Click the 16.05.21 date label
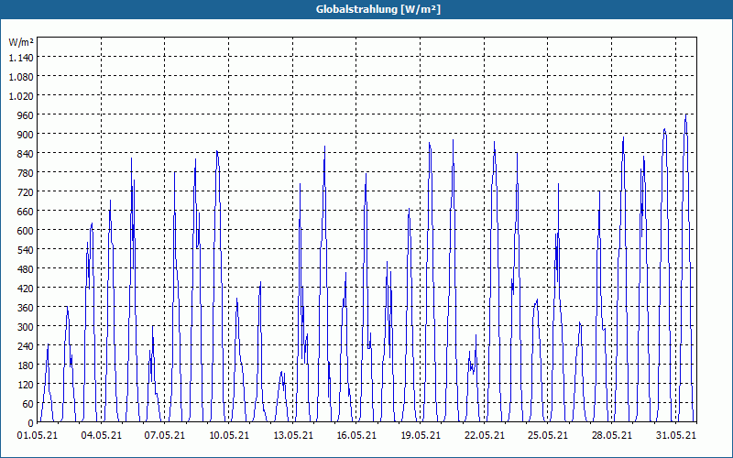Viewport: 733px width, 458px height. click(356, 435)
